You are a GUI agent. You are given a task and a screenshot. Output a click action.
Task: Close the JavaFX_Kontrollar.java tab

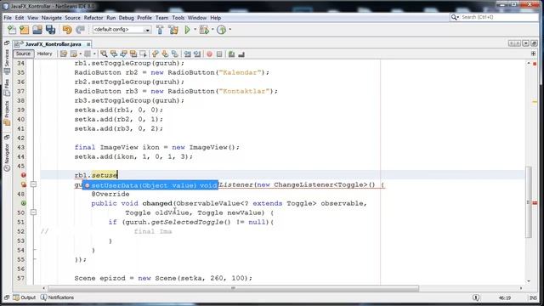[88, 44]
